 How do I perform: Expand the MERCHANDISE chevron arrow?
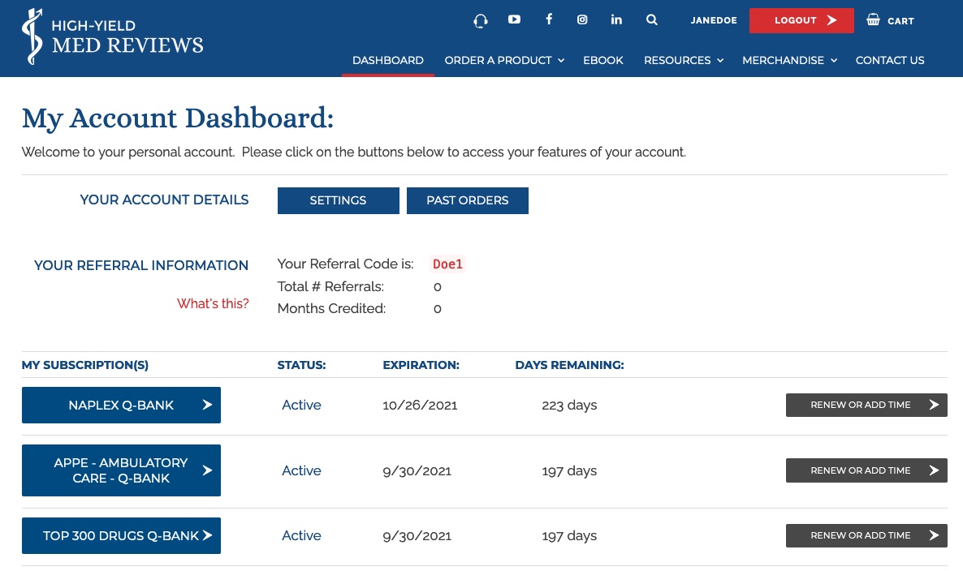click(833, 61)
